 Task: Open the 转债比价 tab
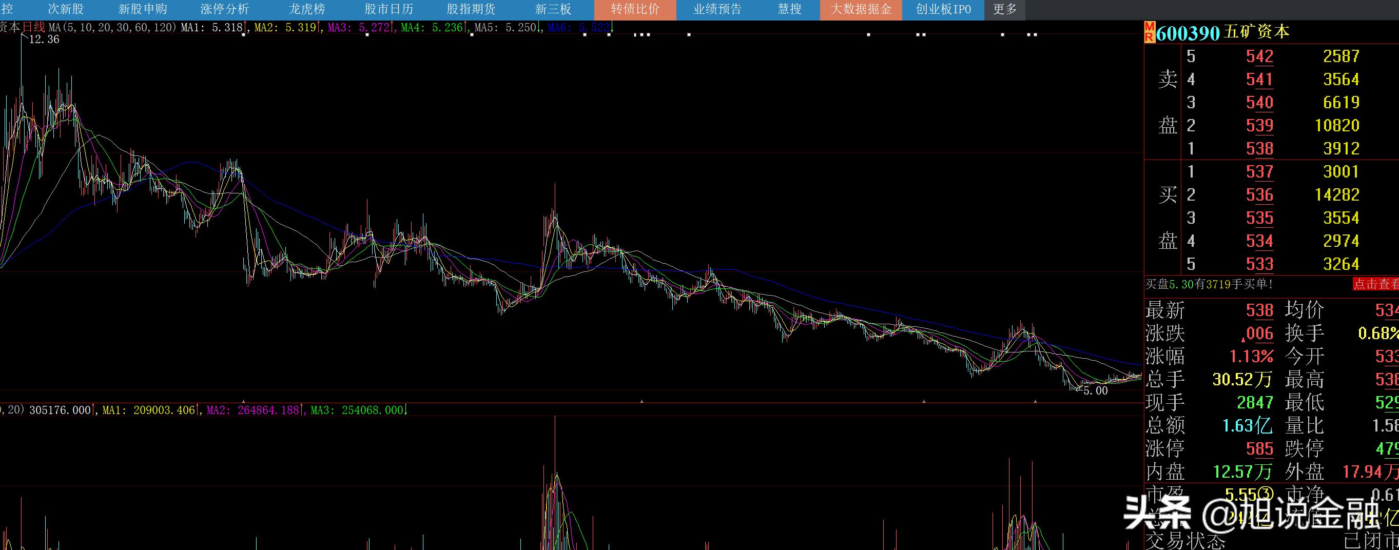click(635, 9)
